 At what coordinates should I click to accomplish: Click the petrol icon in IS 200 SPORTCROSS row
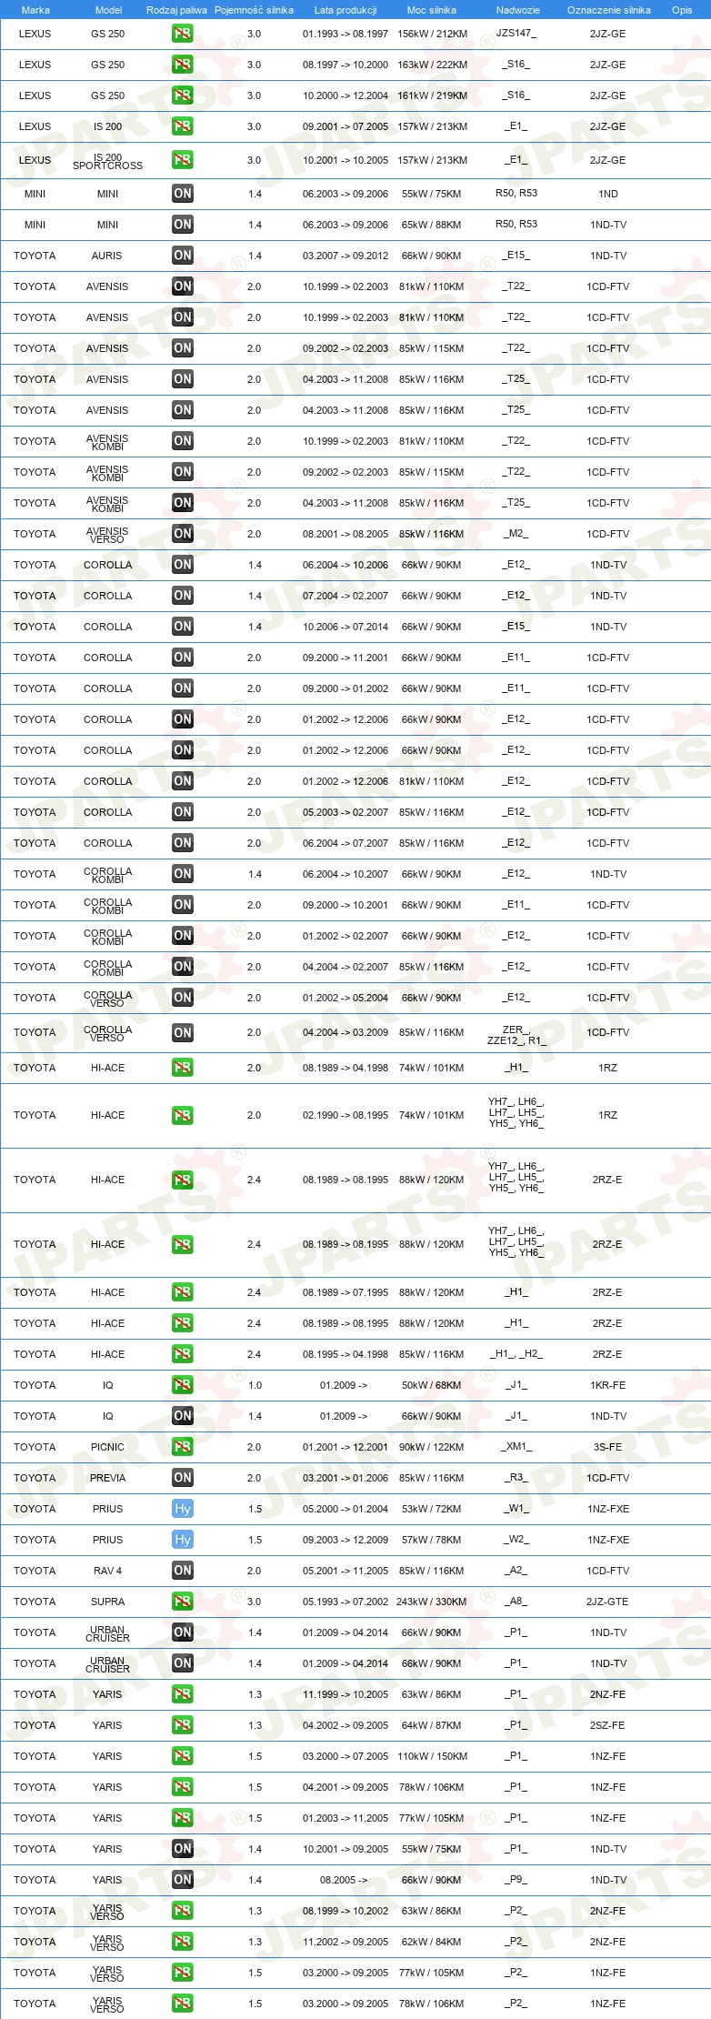tap(183, 160)
